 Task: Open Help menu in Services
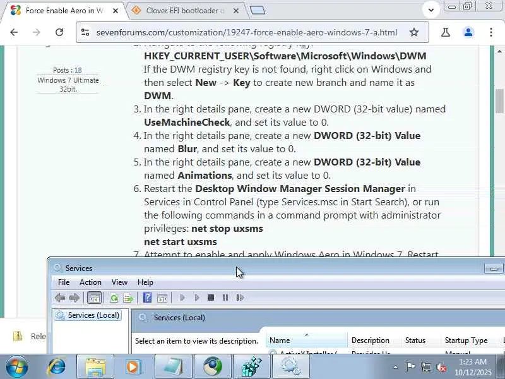pyautogui.click(x=145, y=282)
